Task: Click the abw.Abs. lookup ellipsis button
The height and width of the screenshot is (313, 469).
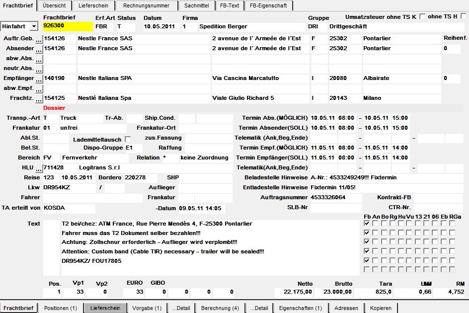Action: (39, 59)
